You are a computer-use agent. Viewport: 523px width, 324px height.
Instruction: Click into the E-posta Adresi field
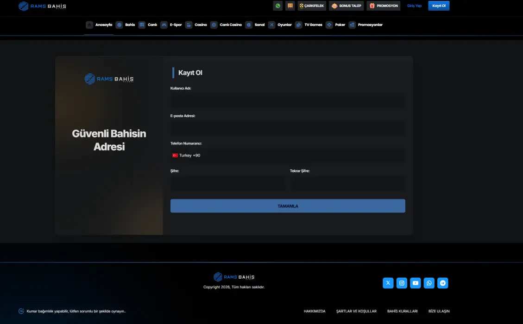click(x=287, y=128)
